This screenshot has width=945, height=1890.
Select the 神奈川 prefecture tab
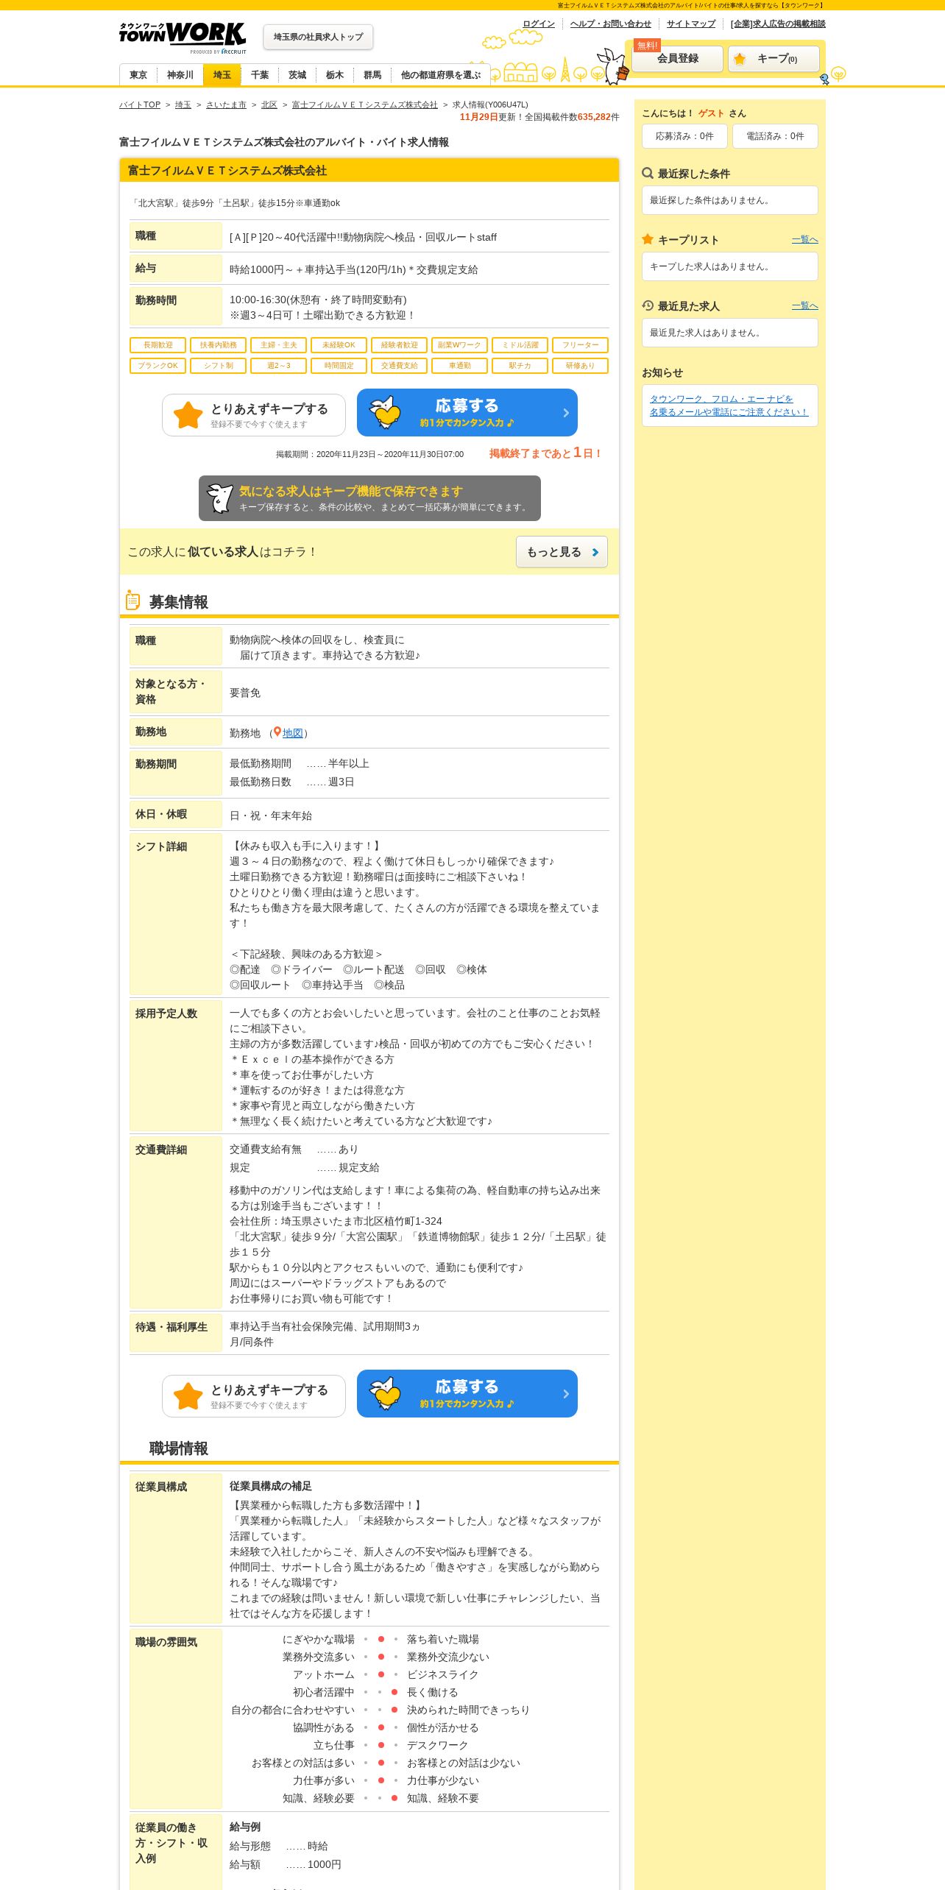pos(180,75)
